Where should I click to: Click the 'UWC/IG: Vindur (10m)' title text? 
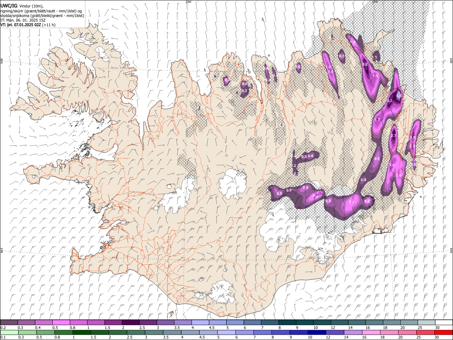coord(22,6)
